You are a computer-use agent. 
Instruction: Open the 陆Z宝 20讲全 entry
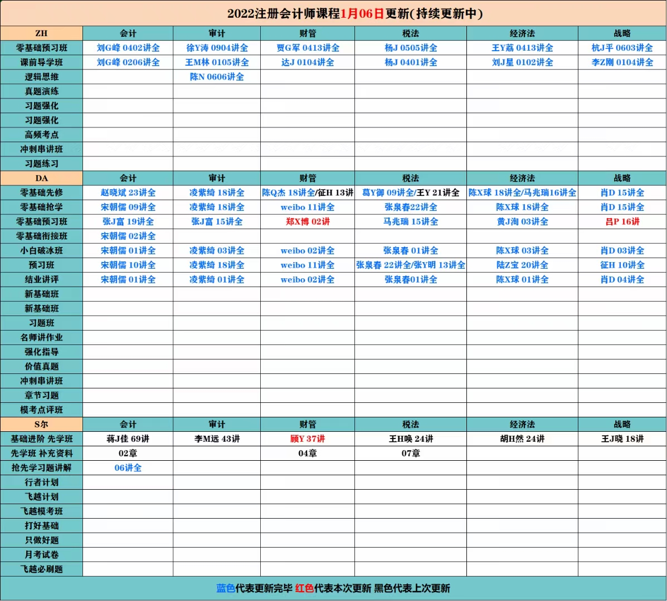(522, 265)
